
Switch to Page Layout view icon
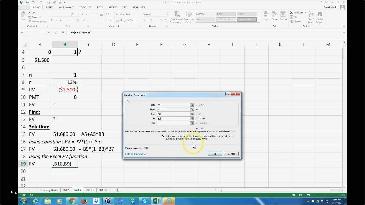[300, 195]
